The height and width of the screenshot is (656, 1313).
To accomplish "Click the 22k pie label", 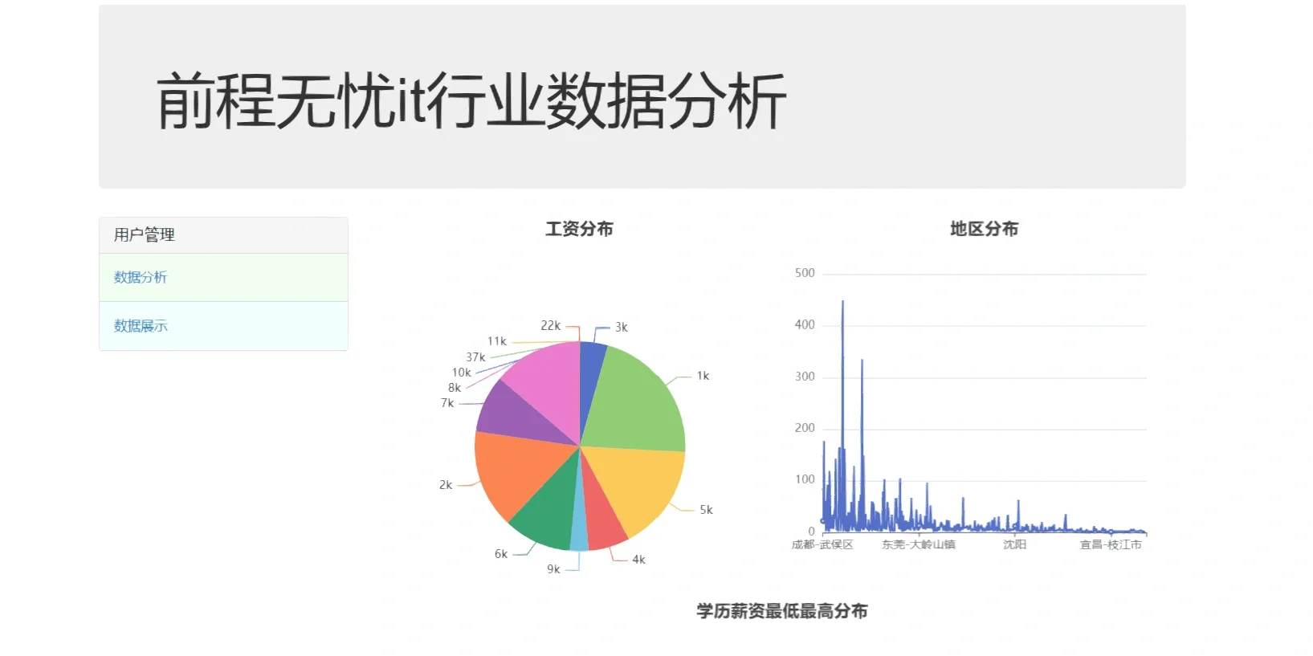I will pos(551,325).
